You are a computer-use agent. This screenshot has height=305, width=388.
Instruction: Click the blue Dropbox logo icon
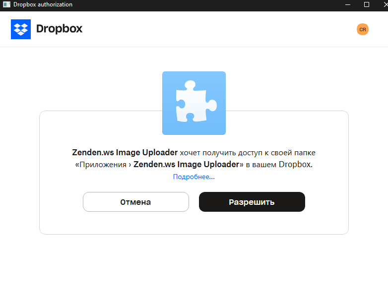(x=21, y=29)
